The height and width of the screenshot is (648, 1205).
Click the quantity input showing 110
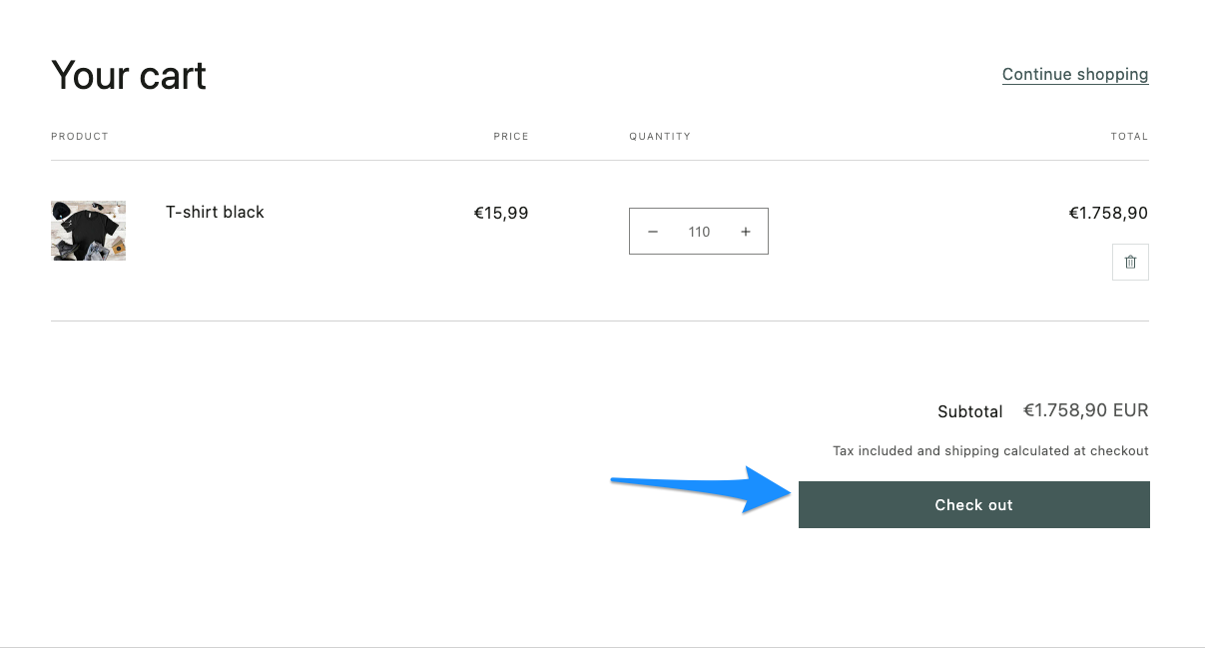coord(699,231)
